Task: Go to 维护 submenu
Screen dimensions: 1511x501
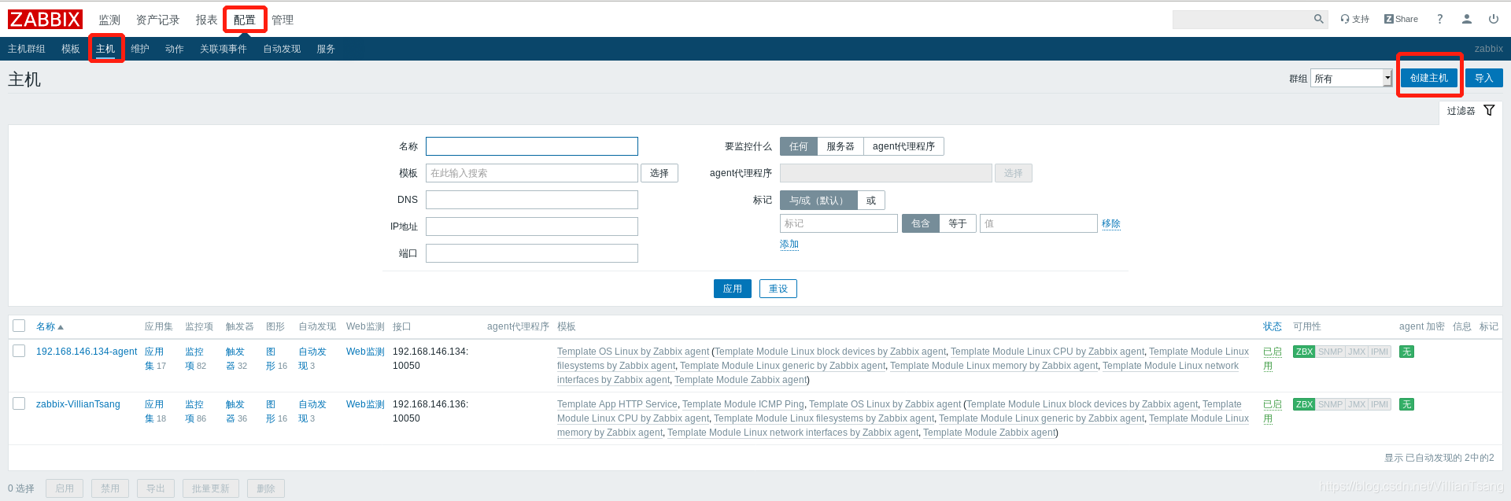Action: point(140,49)
